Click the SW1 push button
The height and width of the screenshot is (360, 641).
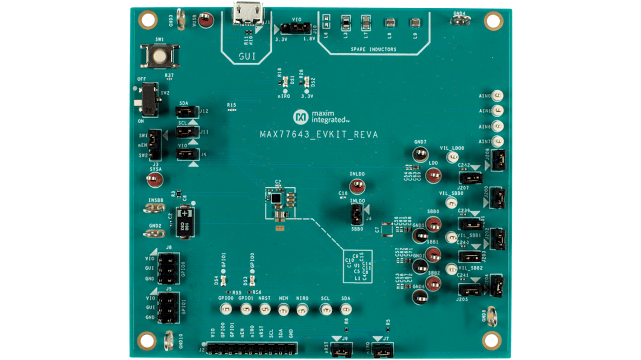tap(160, 55)
